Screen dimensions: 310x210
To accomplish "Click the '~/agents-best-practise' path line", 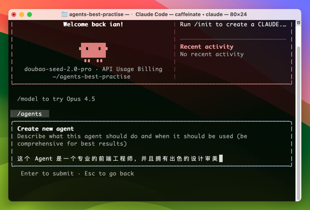I will pyautogui.click(x=92, y=76).
